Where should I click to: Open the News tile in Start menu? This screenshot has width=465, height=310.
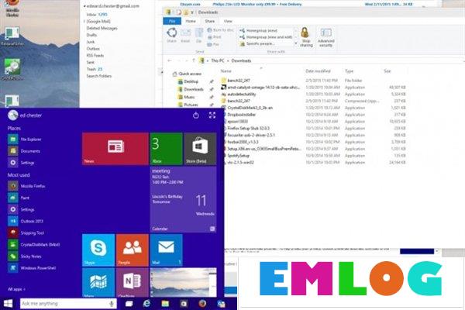coord(115,149)
